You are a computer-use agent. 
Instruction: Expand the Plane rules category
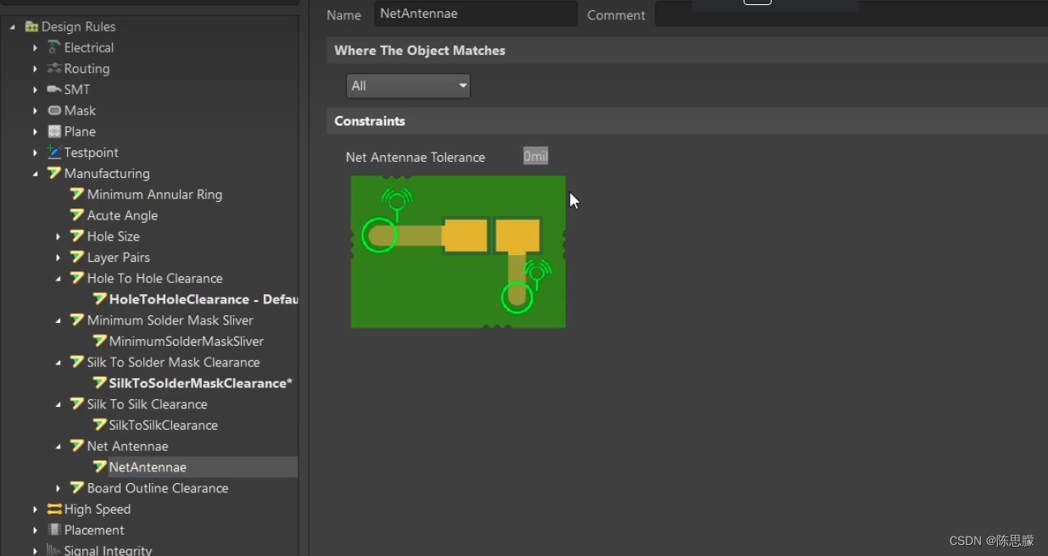(35, 131)
